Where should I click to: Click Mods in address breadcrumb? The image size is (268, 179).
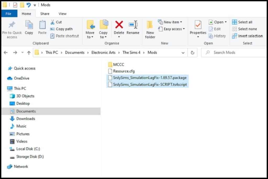click(152, 52)
